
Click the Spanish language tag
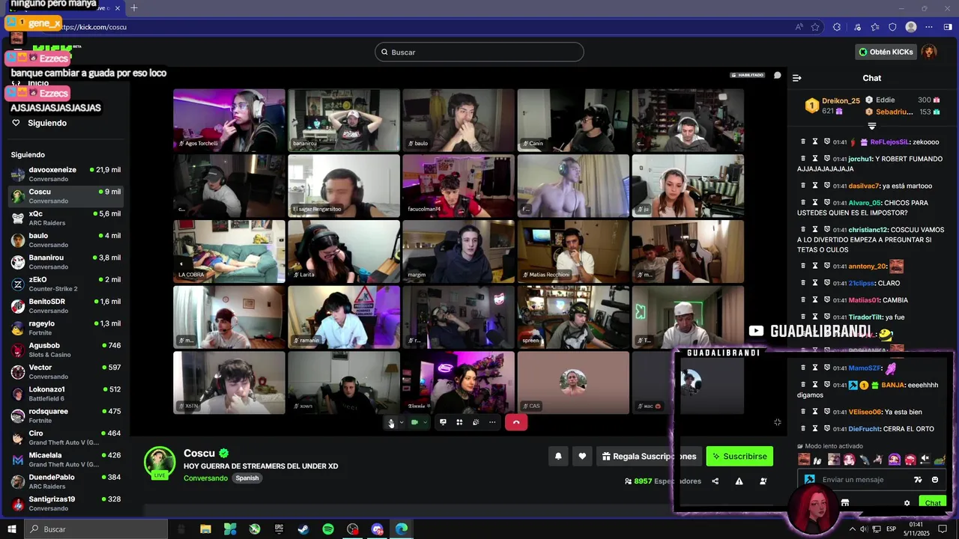246,478
